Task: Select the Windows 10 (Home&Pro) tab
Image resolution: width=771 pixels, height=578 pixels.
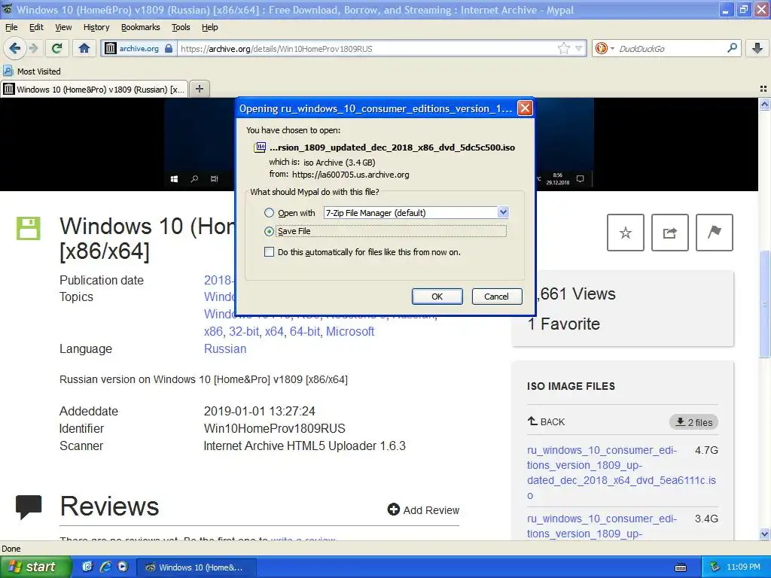Action: (x=94, y=90)
